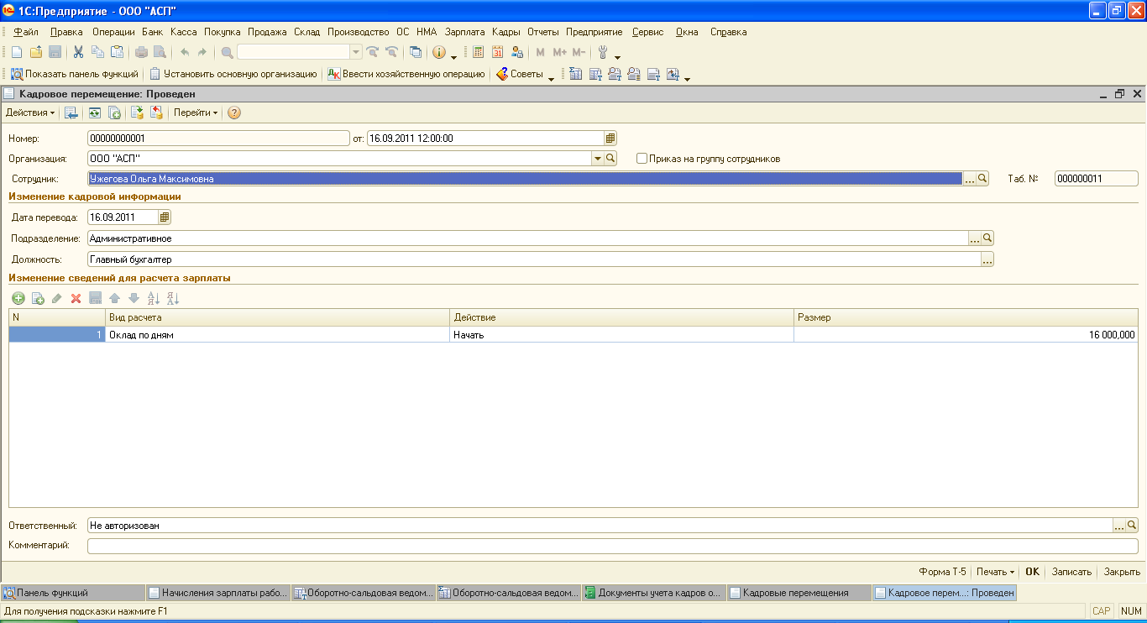Add a new row with green plus icon

click(18, 298)
